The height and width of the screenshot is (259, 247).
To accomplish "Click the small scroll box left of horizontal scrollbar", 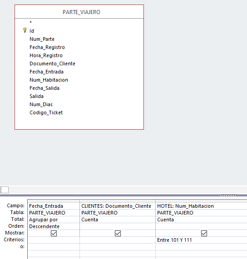I will (x=5, y=190).
